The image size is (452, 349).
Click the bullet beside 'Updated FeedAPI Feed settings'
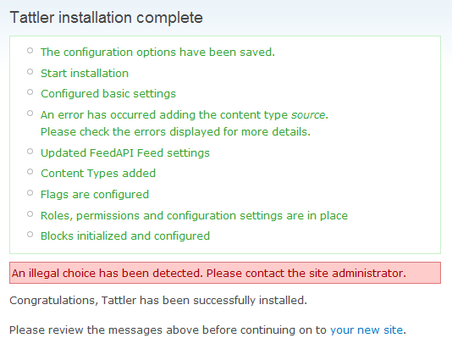coord(30,151)
